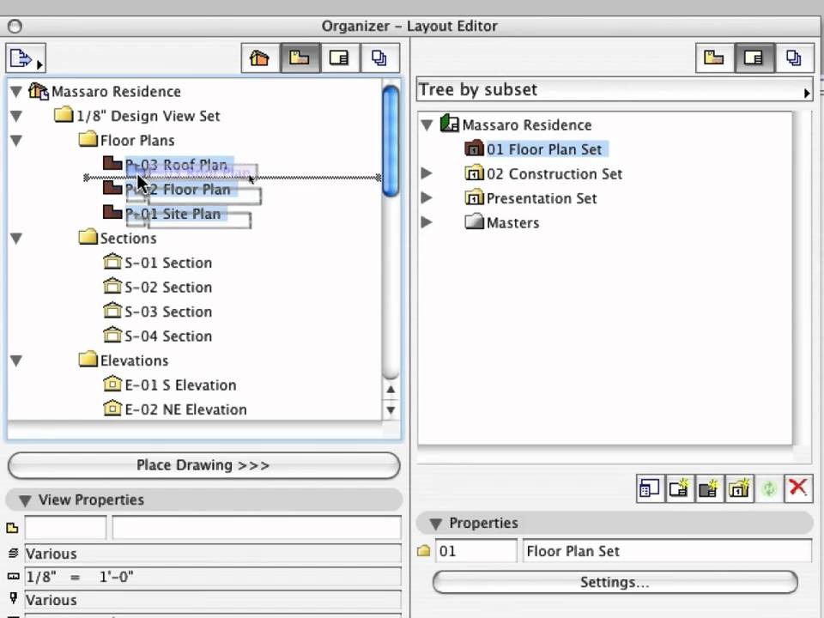Switch right panel to Publisher Sets

[x=794, y=58]
